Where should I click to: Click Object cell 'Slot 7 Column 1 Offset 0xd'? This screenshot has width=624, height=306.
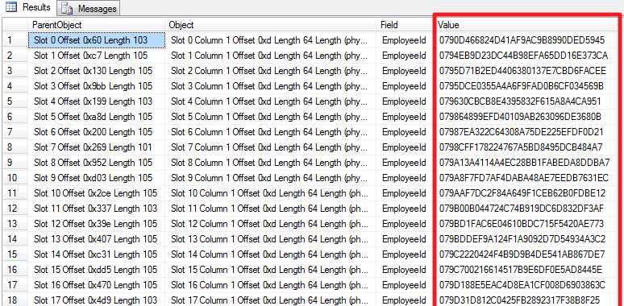coord(271,147)
